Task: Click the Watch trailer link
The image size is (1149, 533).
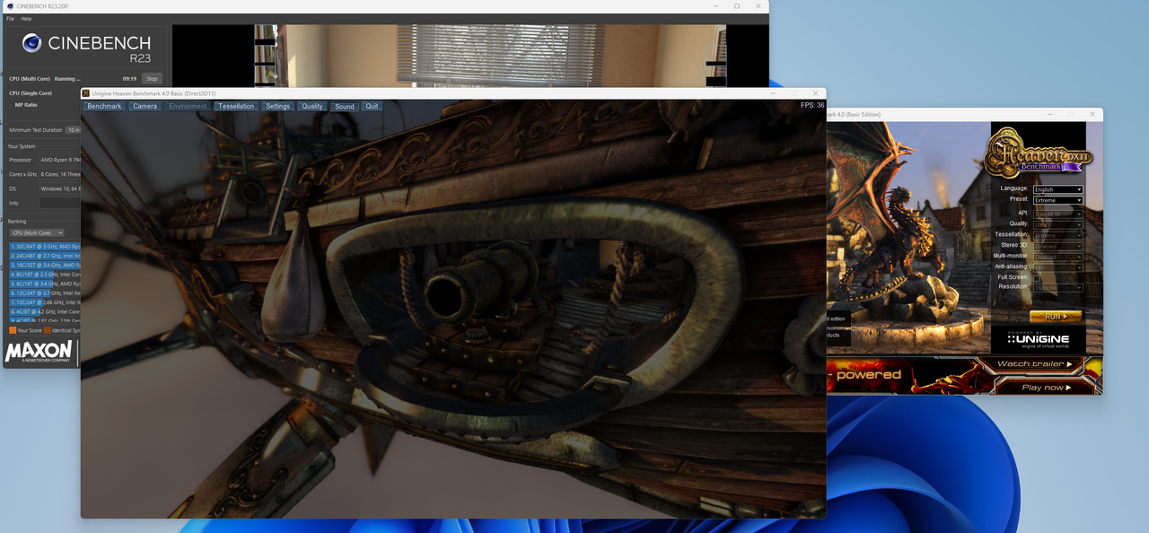Action: point(1035,363)
